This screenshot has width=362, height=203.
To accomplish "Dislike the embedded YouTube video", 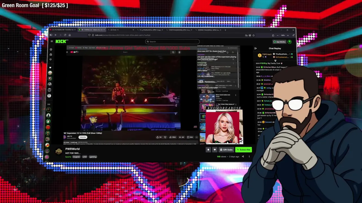I will pos(165,137).
